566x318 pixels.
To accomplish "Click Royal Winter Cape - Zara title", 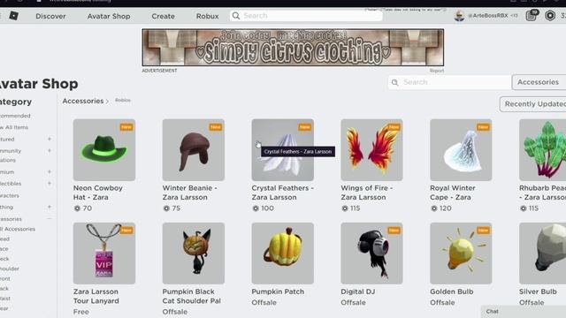I will click(453, 193).
